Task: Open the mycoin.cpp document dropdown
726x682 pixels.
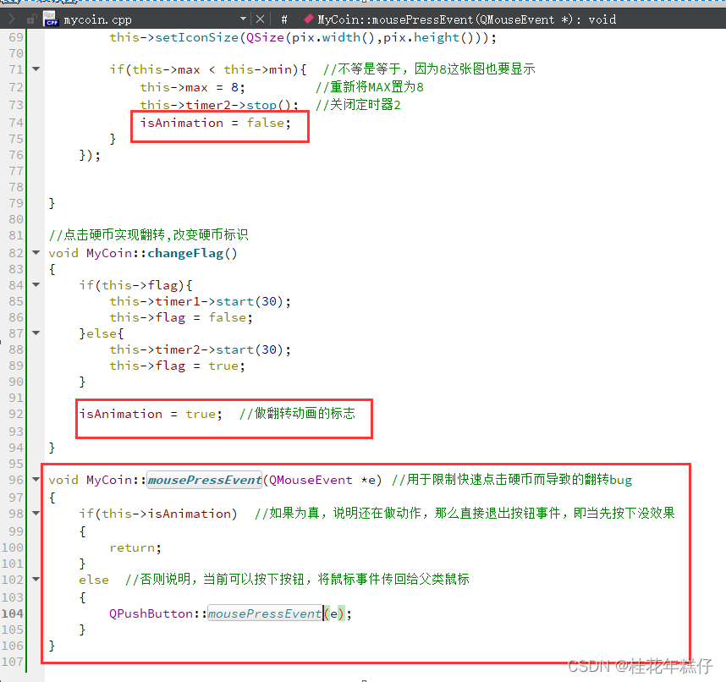Action: [x=155, y=19]
